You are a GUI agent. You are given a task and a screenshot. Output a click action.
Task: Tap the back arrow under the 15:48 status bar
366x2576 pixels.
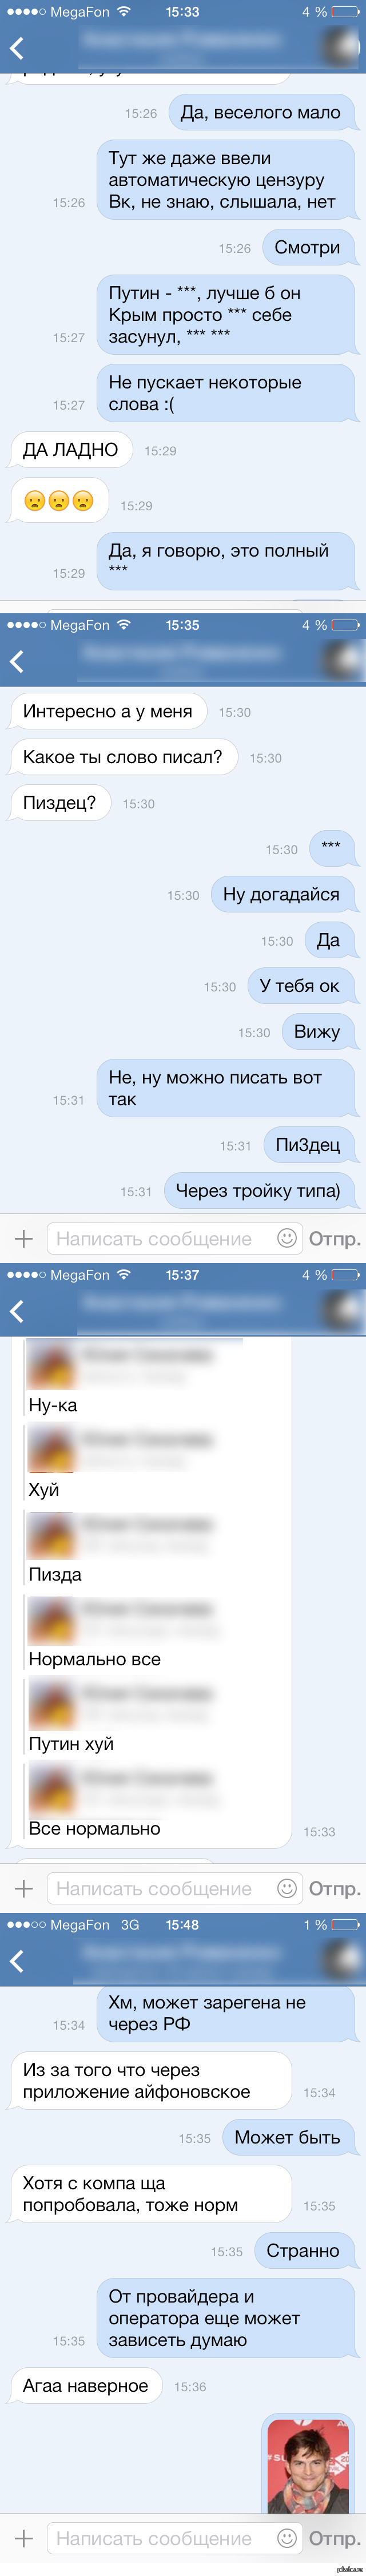tap(16, 1961)
